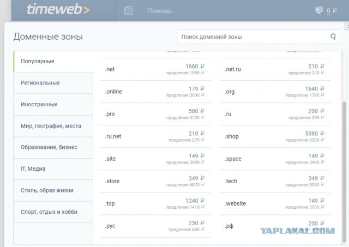Click the search magnifier icon

coord(333,37)
